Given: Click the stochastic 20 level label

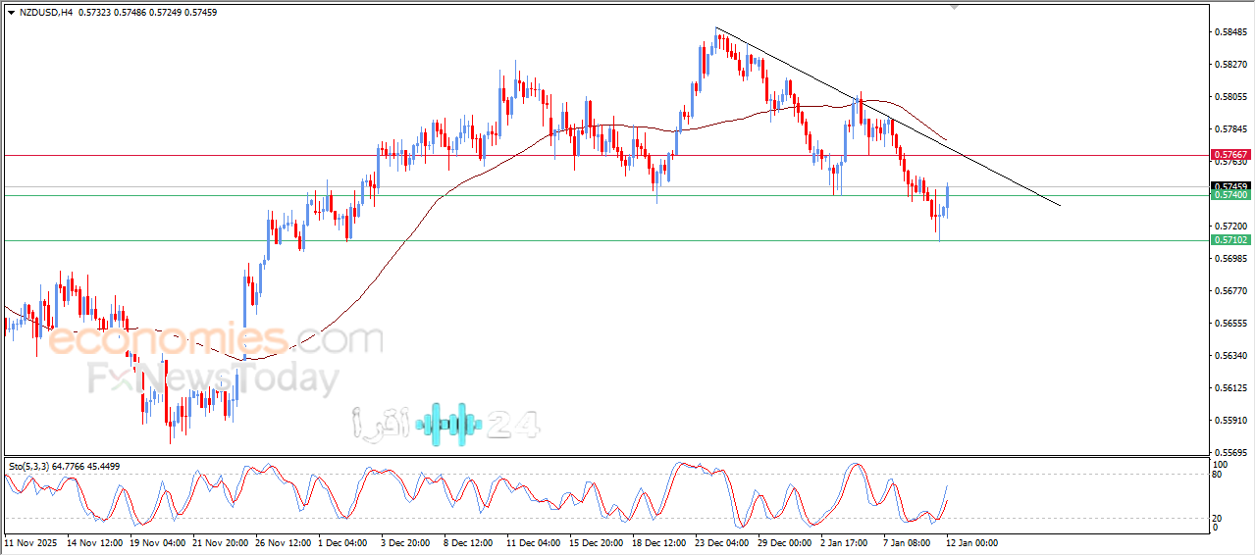Looking at the screenshot, I should [1220, 518].
